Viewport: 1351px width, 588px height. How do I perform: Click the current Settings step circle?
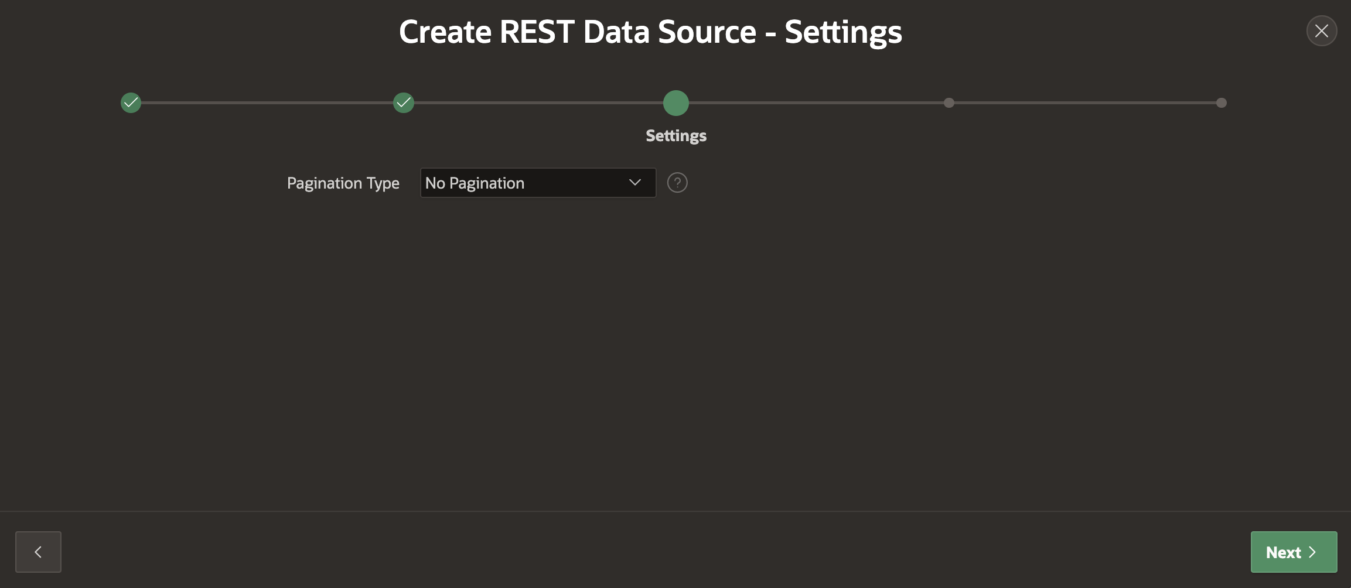tap(675, 103)
